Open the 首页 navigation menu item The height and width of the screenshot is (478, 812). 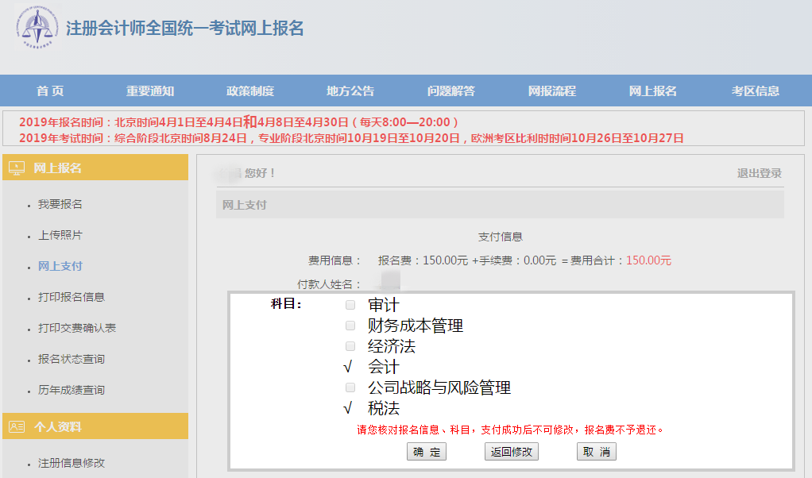pyautogui.click(x=49, y=91)
